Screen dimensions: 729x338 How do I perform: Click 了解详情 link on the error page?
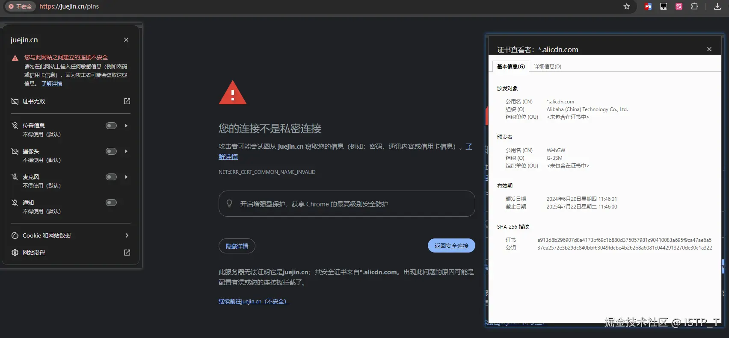[x=228, y=157]
